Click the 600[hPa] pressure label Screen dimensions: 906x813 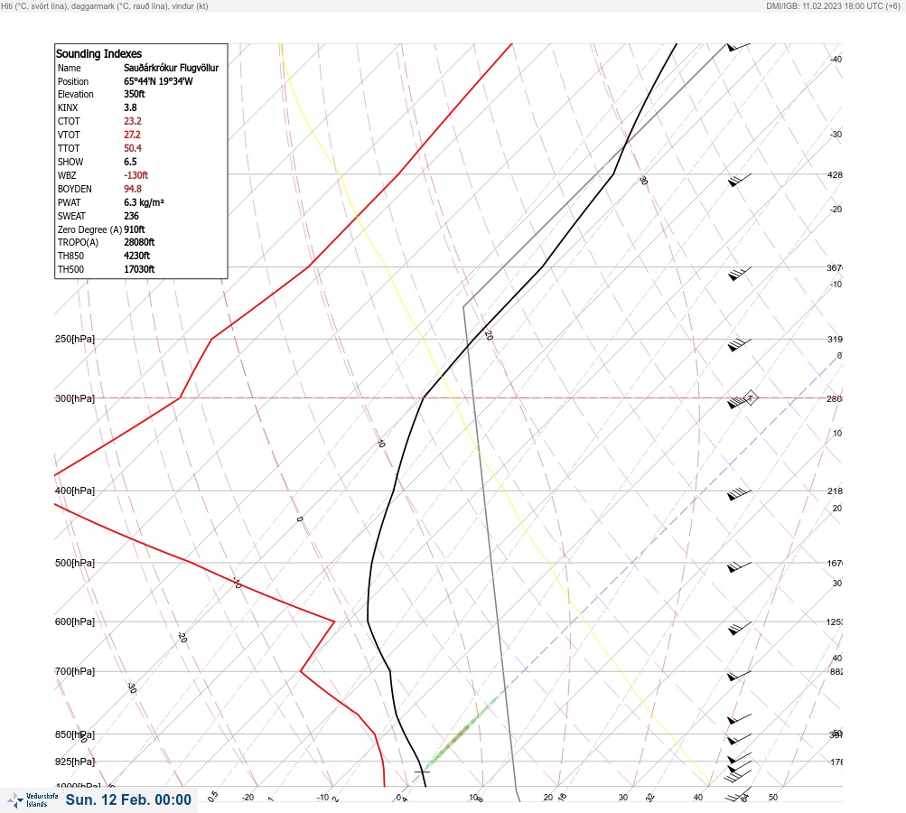[x=75, y=621]
